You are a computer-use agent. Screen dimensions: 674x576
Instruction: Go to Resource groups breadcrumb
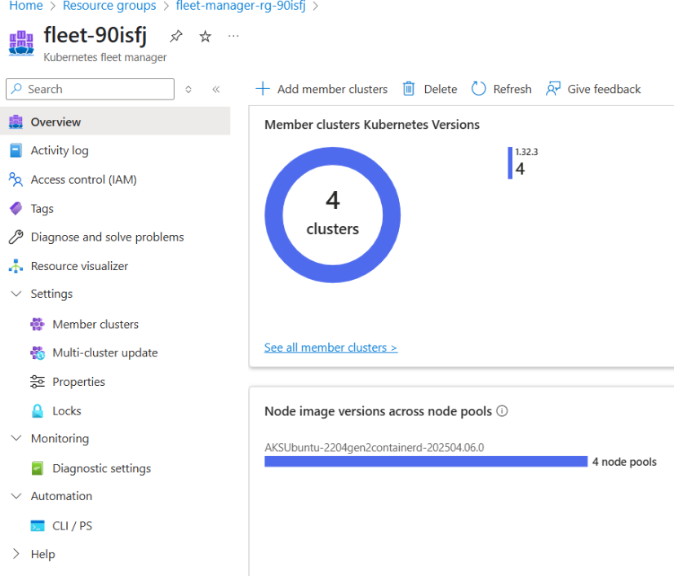109,6
